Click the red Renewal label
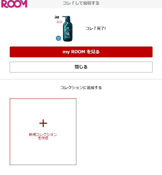The image size is (162, 175). click(x=59, y=22)
